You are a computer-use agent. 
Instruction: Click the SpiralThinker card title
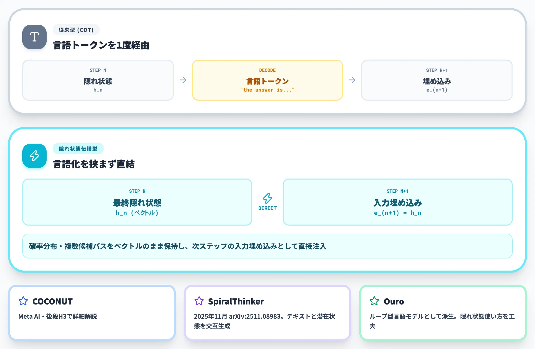pos(236,301)
